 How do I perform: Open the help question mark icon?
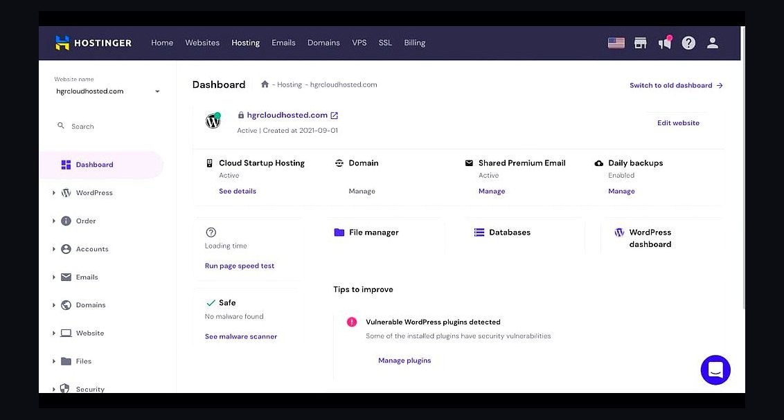coord(688,43)
